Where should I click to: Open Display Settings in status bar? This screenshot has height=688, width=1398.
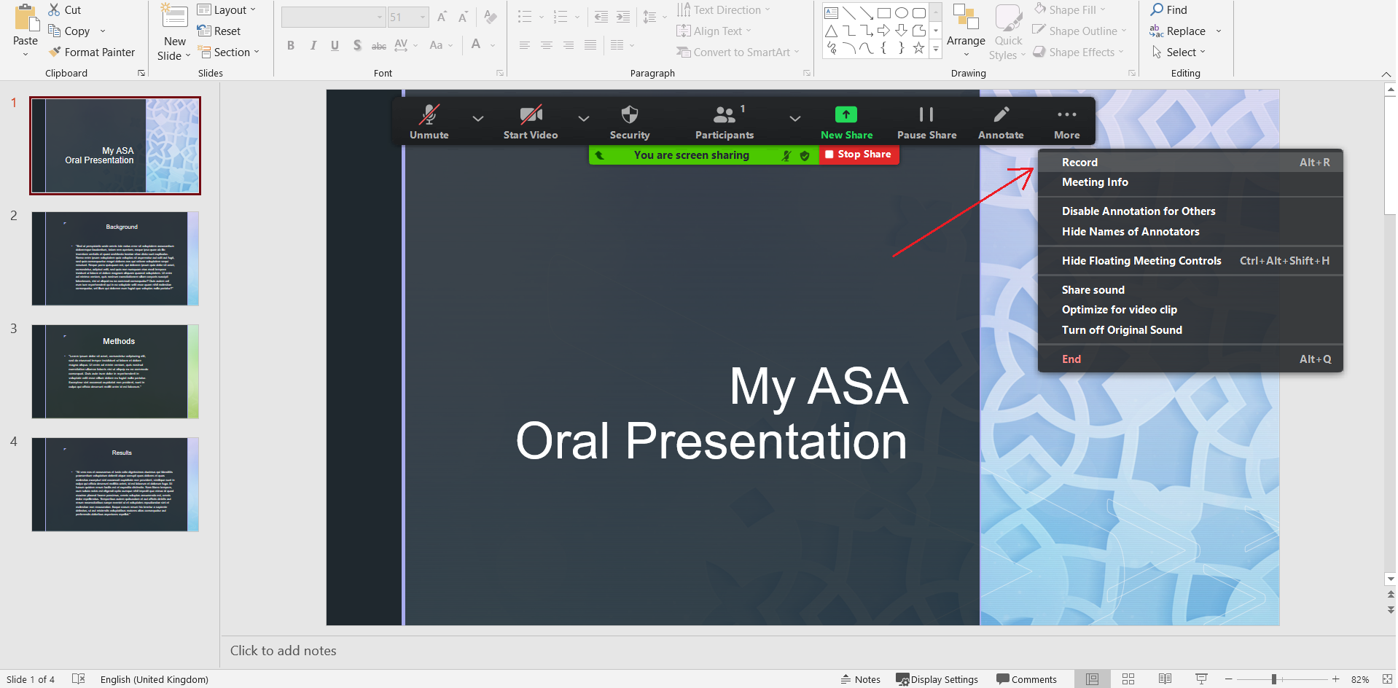click(937, 679)
